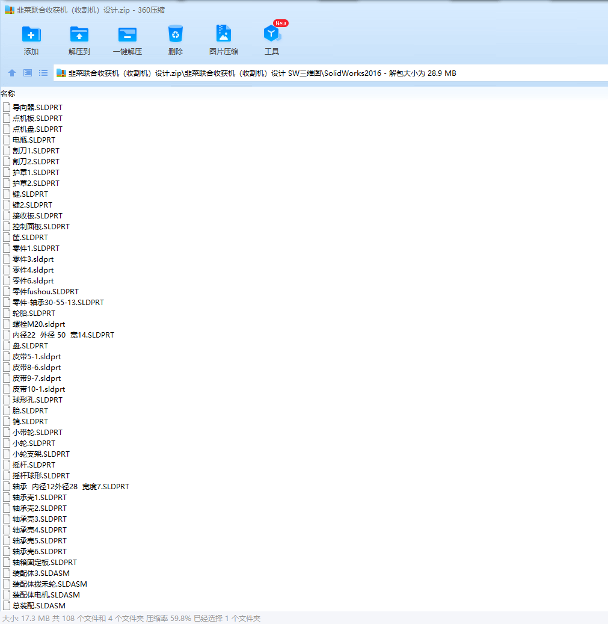The height and width of the screenshot is (624, 608).
Task: Select file 摇杆球形.SLDPRT
Action: point(41,475)
